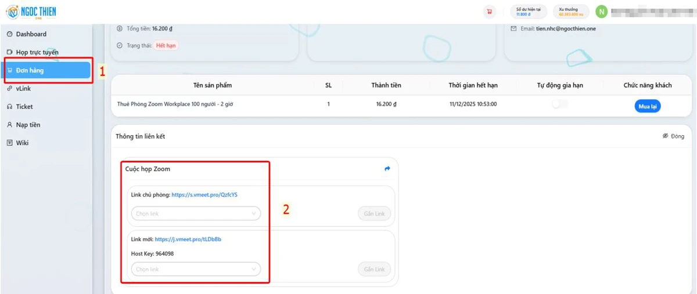Click the share arrow in Cuộc họp Zoom
Screen dimensions: 697x294
[x=387, y=169]
